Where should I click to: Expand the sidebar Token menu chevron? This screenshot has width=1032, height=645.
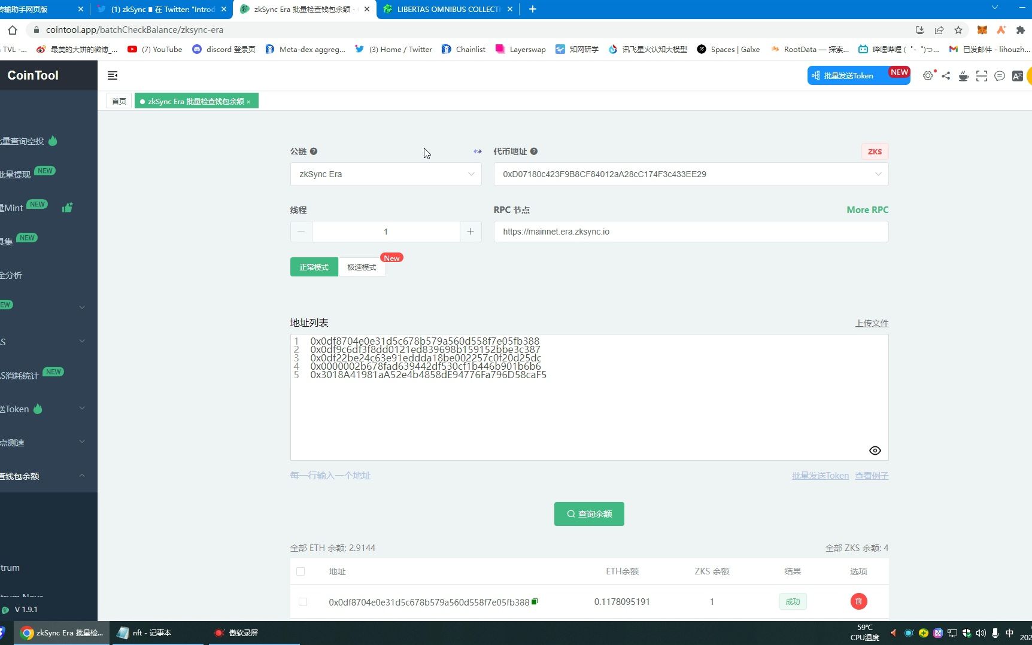82,409
